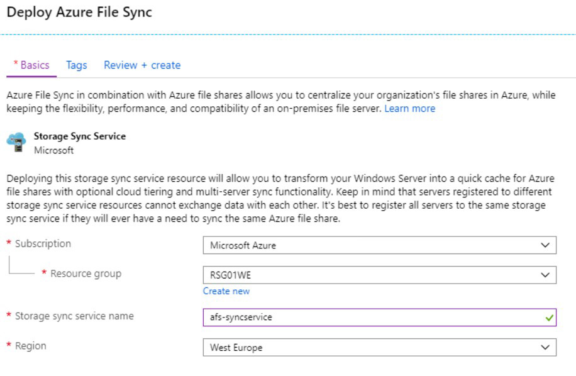Open the RSG01WE resource group combo box
The height and width of the screenshot is (376, 576).
click(x=379, y=275)
